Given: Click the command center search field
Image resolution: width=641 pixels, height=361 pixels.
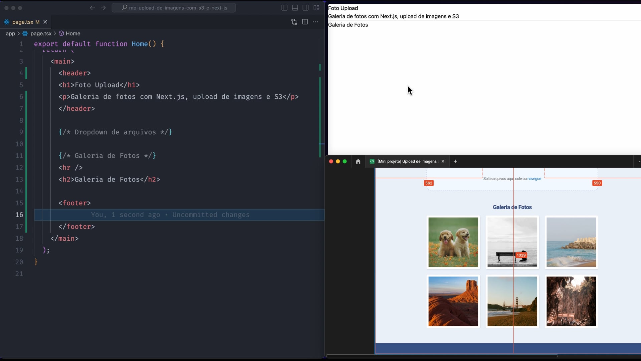Looking at the screenshot, I should point(174,8).
